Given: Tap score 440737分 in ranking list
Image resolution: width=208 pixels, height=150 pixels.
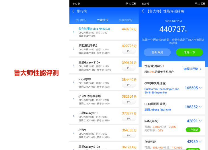Looking at the screenshot, I should tap(129, 29).
